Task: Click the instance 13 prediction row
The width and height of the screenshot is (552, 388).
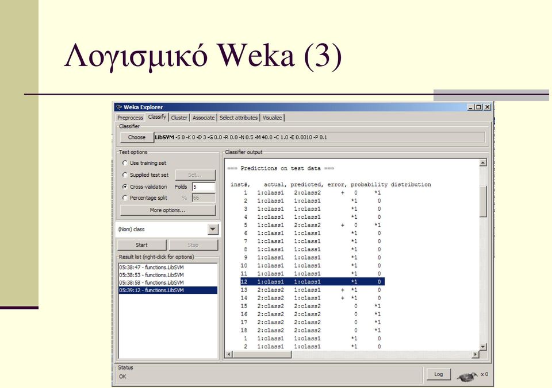Action: (x=311, y=290)
